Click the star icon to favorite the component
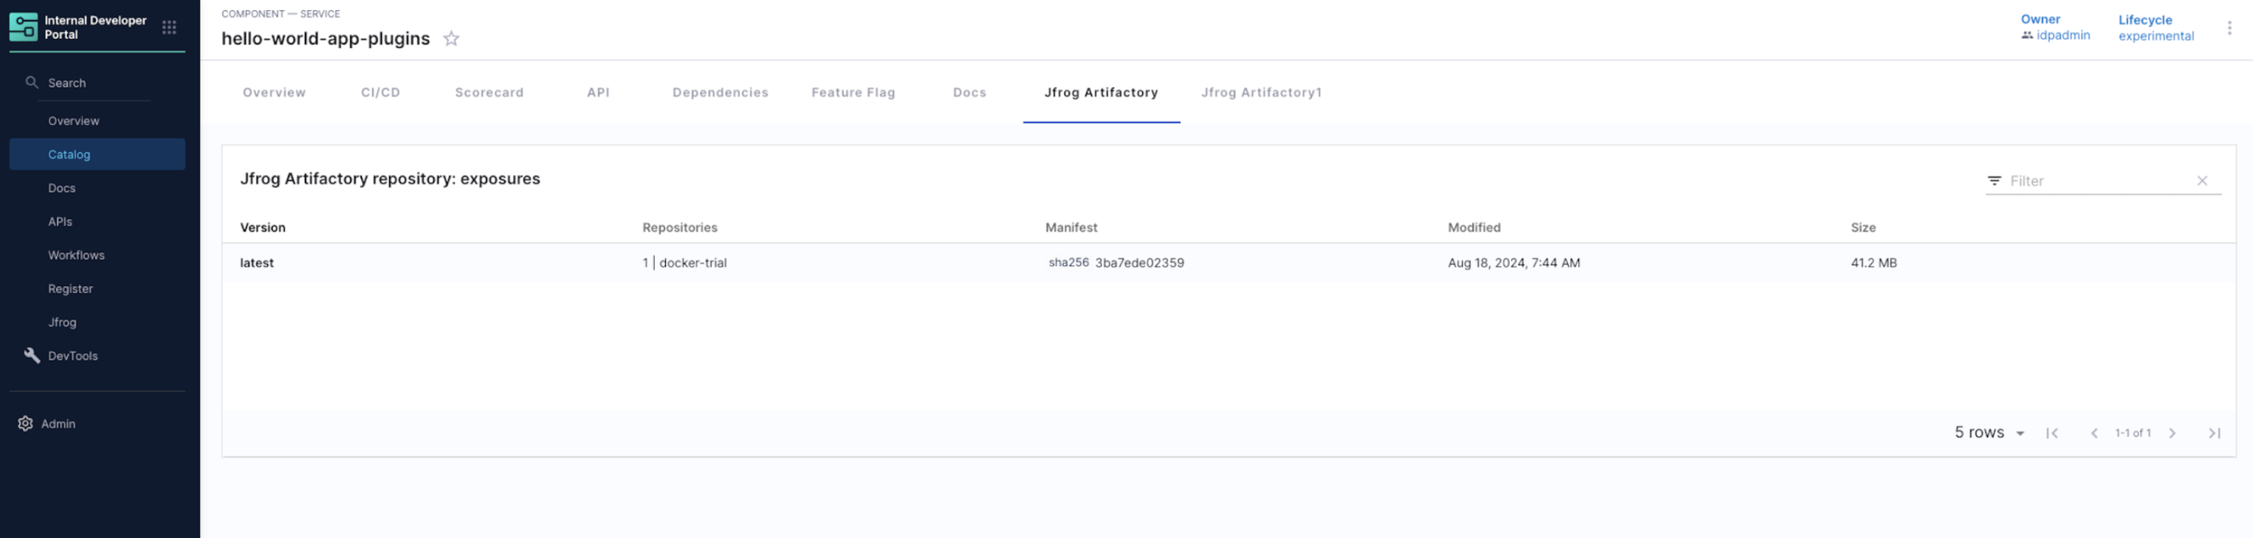The image size is (2253, 538). click(450, 38)
